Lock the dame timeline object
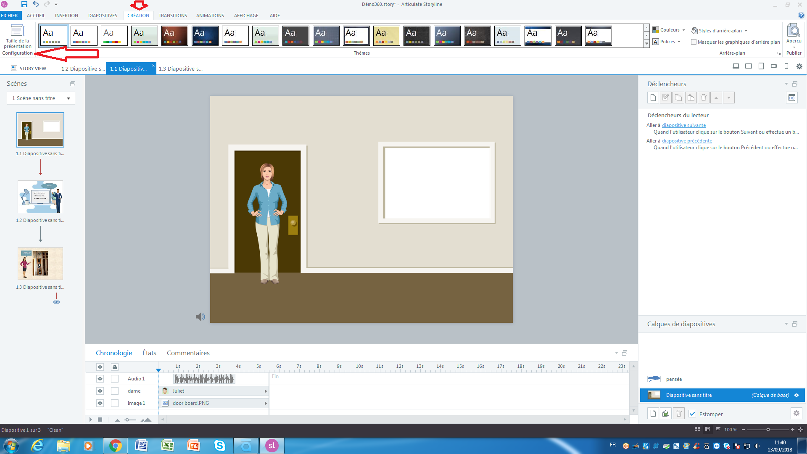This screenshot has width=807, height=454. click(115, 391)
